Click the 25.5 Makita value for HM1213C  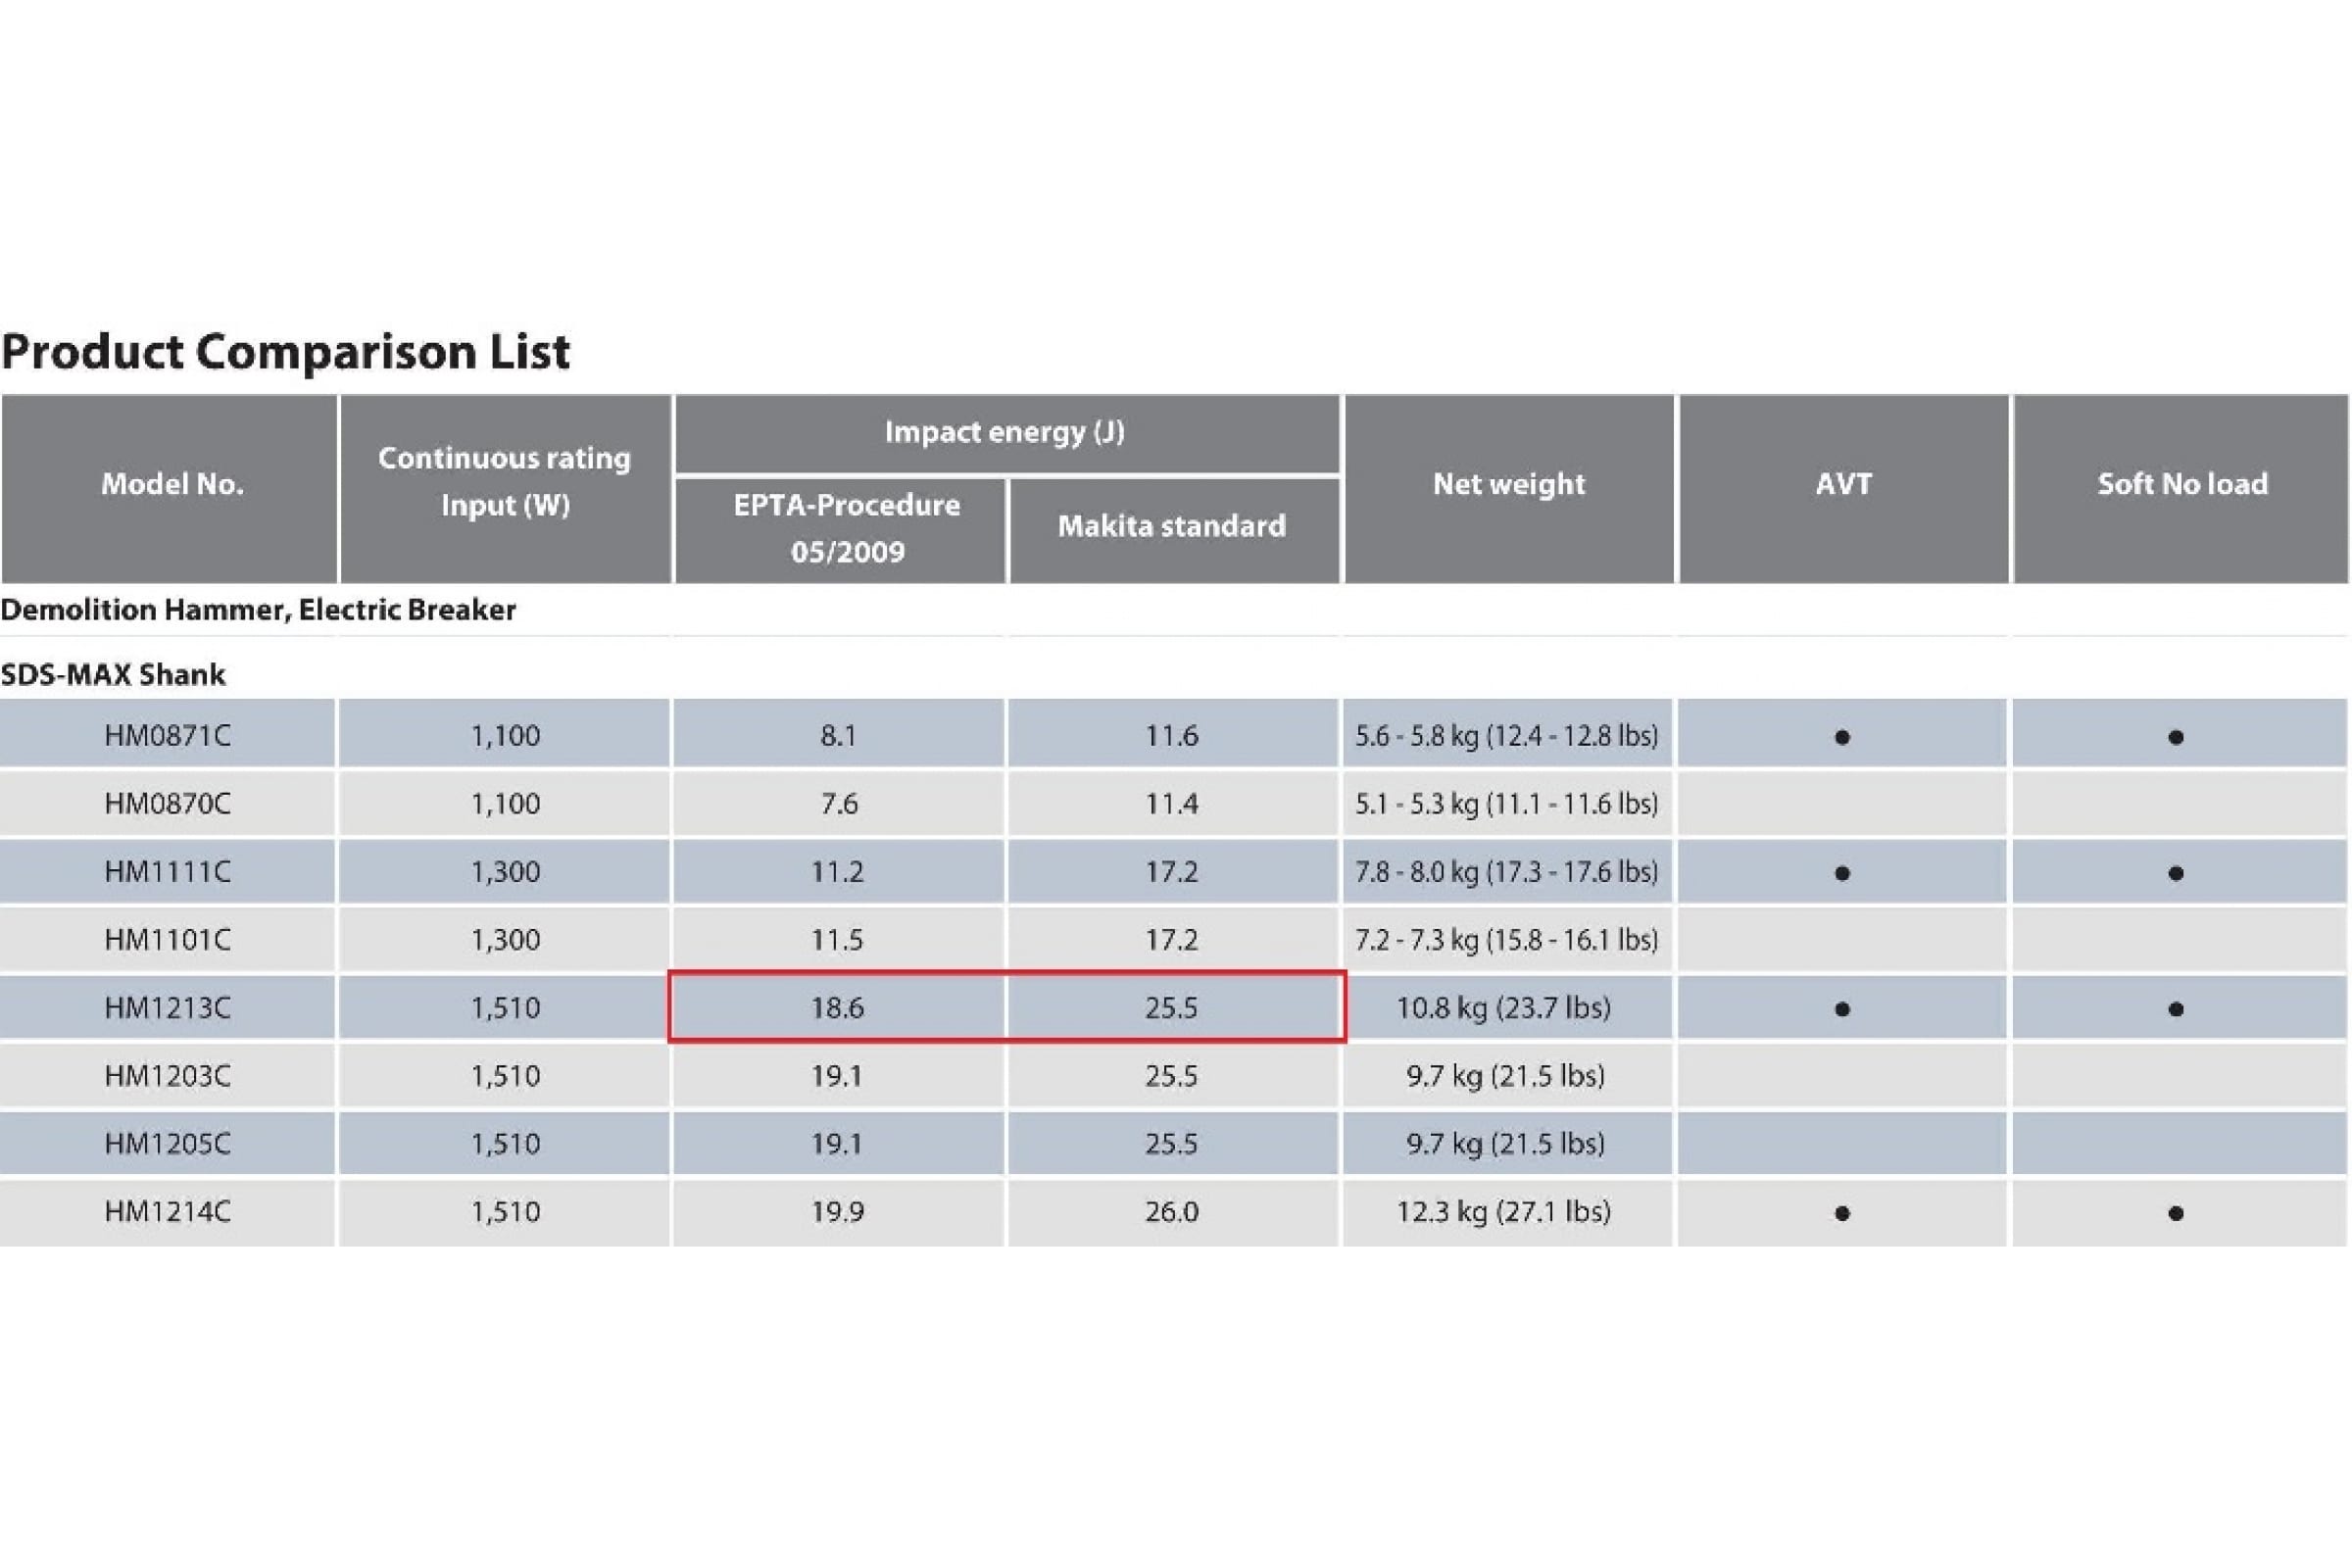tap(1171, 1008)
